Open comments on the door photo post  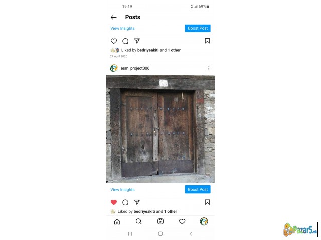pyautogui.click(x=125, y=202)
